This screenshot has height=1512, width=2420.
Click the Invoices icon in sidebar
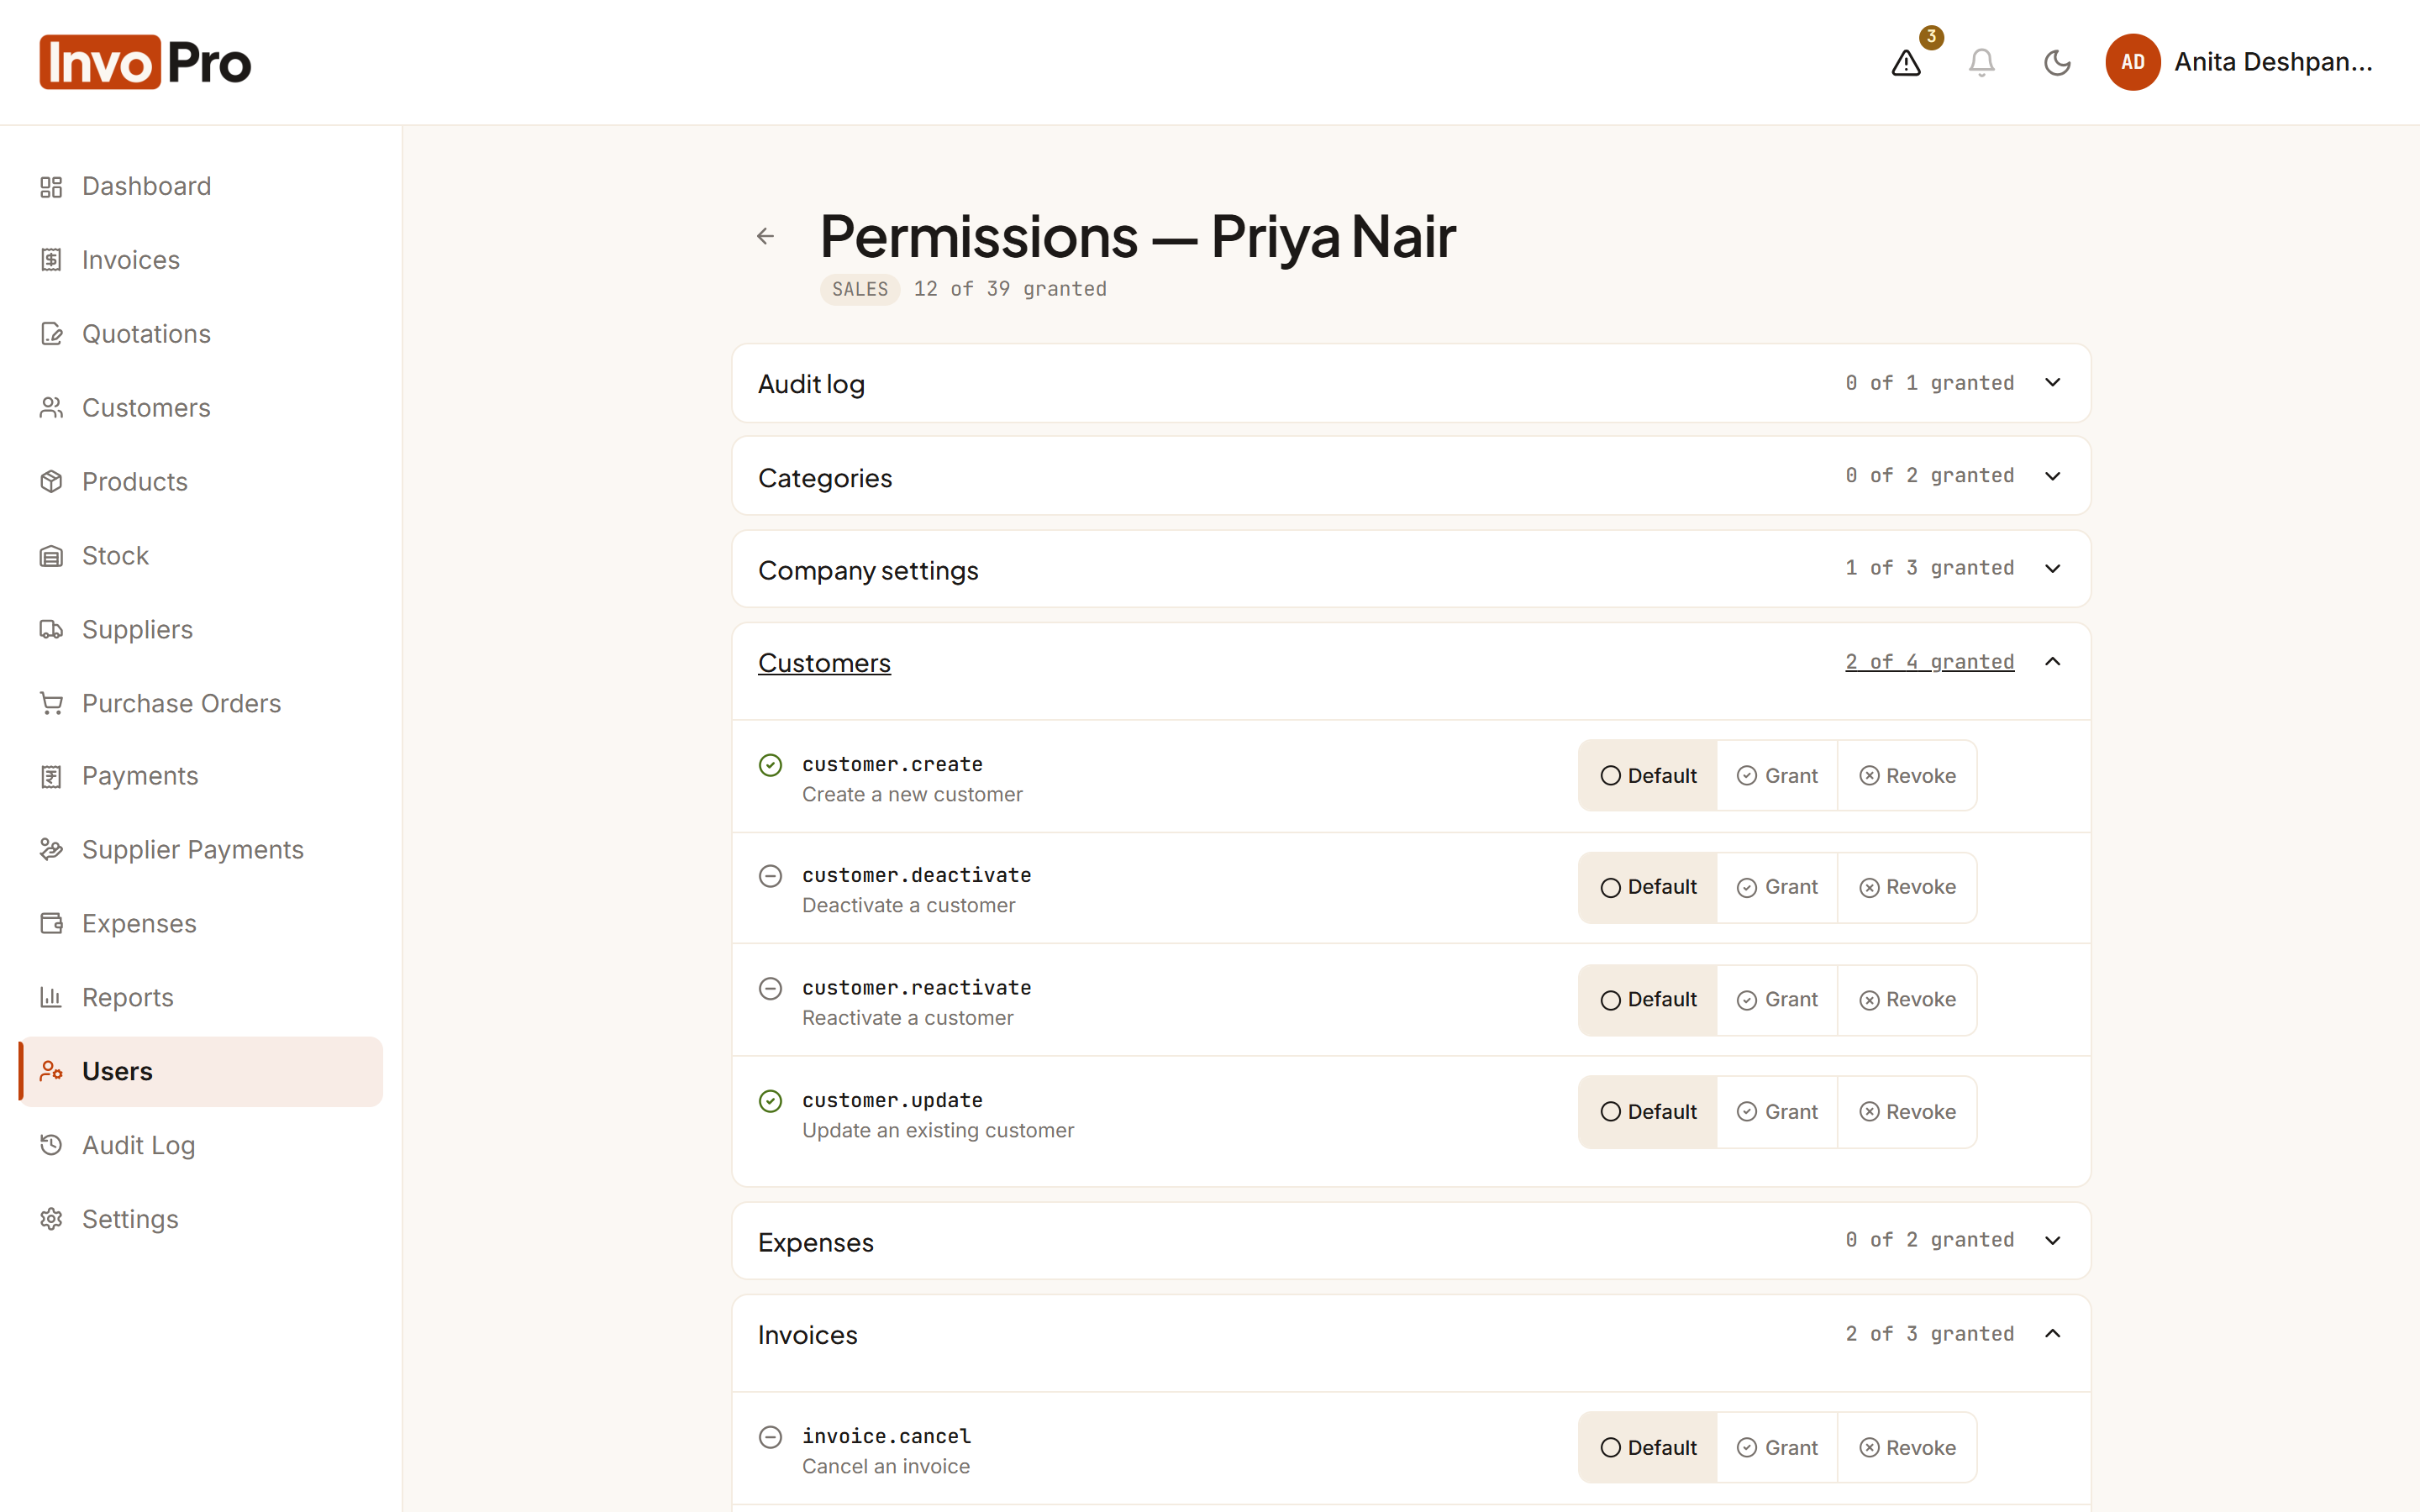pos(51,260)
